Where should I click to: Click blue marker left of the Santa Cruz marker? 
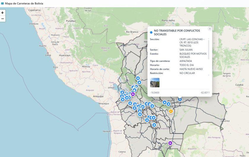tap(165, 102)
